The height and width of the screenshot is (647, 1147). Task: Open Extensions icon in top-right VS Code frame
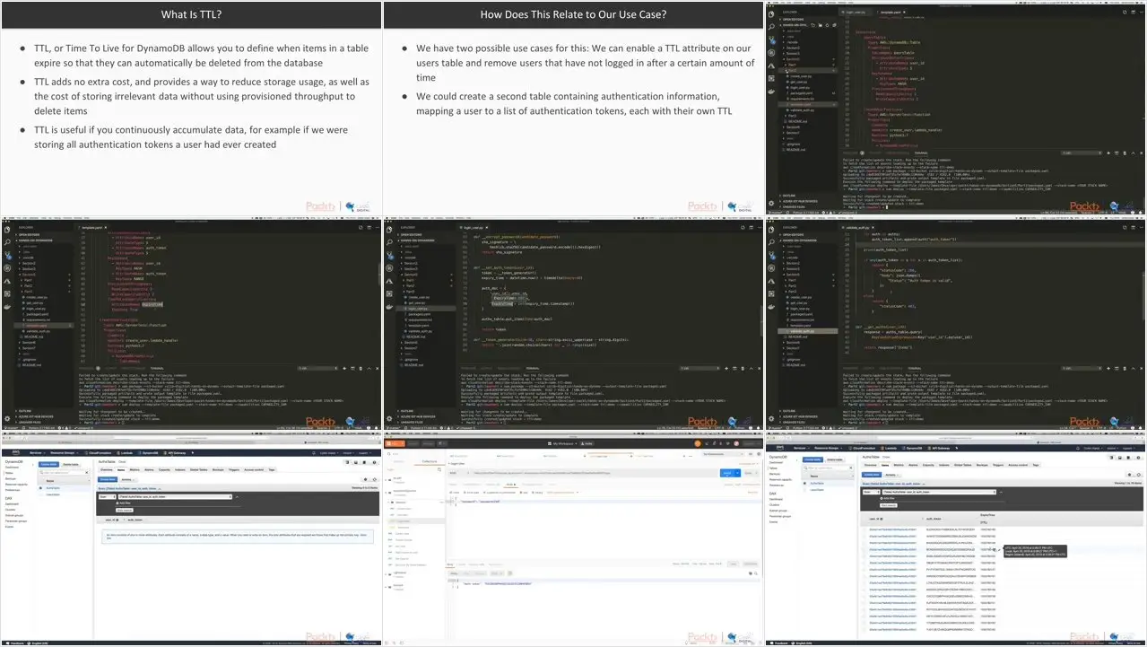771,78
